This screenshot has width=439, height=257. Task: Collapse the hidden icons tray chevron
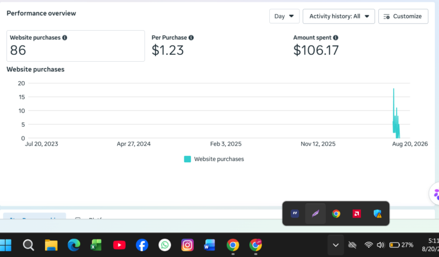pos(336,245)
